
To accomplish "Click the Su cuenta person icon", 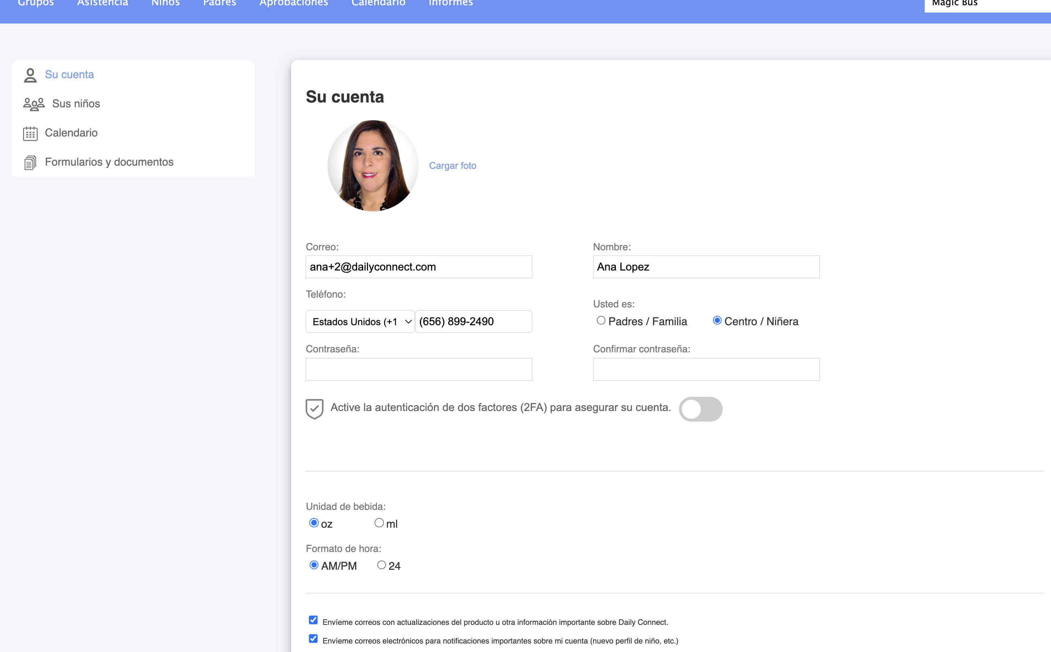I will click(x=30, y=75).
